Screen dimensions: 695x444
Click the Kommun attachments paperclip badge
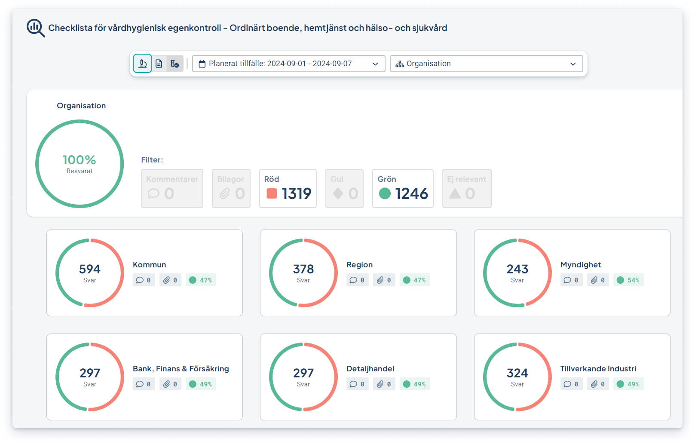[171, 280]
